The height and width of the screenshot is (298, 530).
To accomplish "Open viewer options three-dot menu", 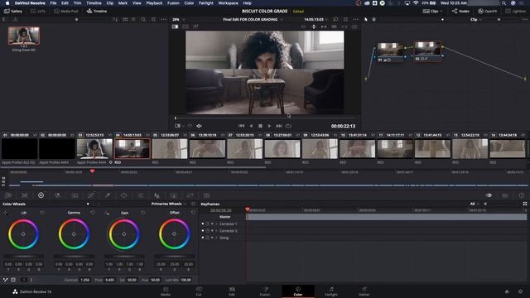I will point(355,20).
